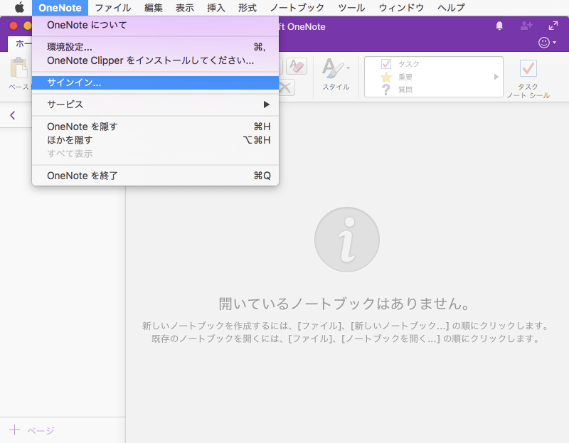The width and height of the screenshot is (569, 443).
Task: Open the ツール menu
Action: coord(351,8)
